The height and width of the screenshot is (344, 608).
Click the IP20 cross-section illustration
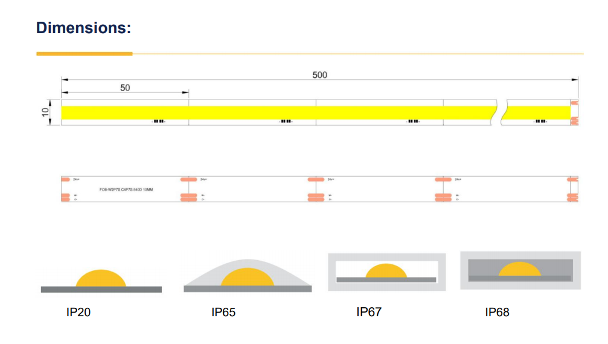tap(101, 281)
